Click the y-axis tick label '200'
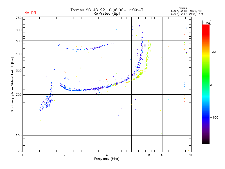 pyautogui.click(x=19, y=95)
